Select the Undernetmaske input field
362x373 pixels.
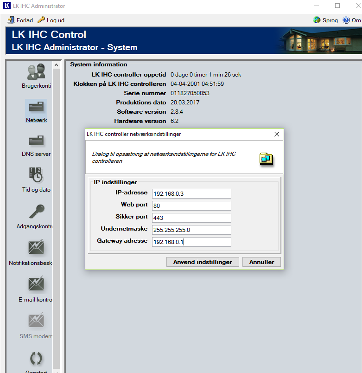(x=191, y=230)
